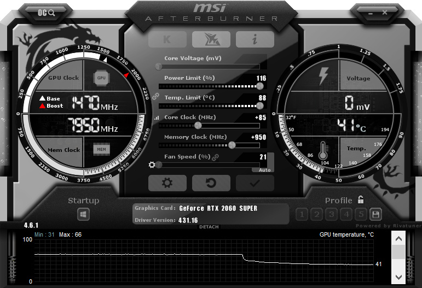
Task: Adjust the Core Clock slider handle
Action: tap(198, 125)
